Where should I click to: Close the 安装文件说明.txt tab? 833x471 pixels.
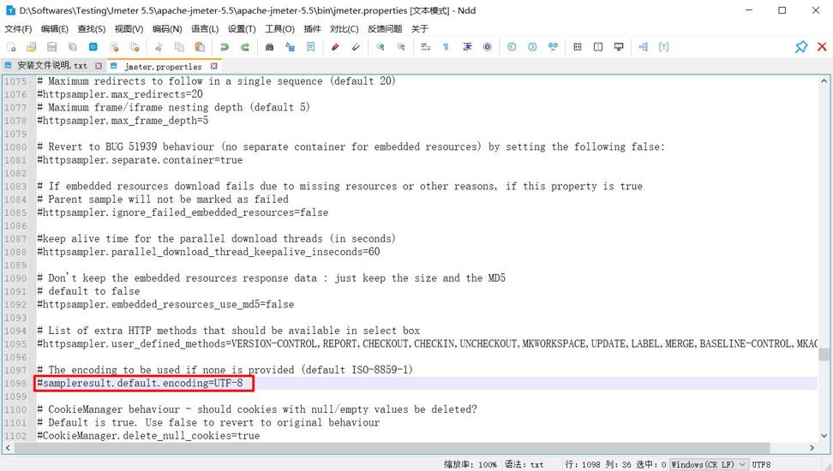99,66
